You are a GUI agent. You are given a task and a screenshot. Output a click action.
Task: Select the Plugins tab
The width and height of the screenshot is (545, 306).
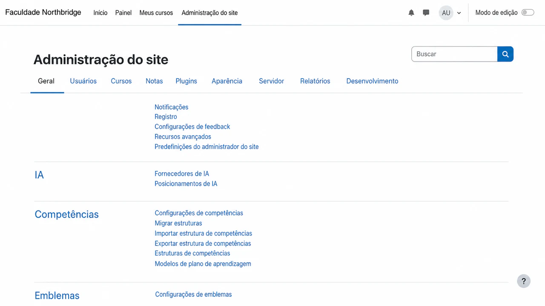tap(186, 81)
